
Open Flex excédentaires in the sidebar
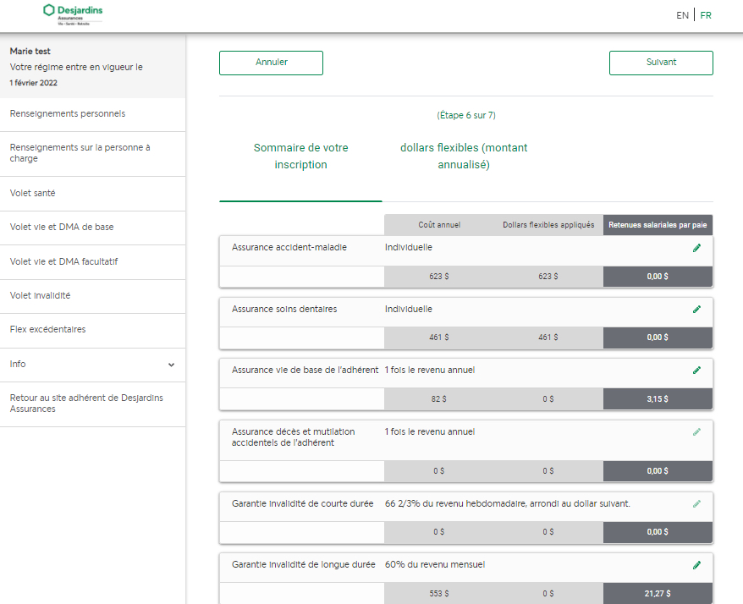coord(47,330)
